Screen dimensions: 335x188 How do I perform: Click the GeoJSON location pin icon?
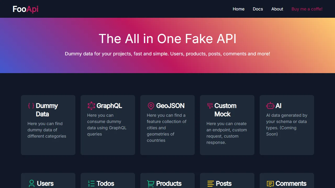click(151, 106)
